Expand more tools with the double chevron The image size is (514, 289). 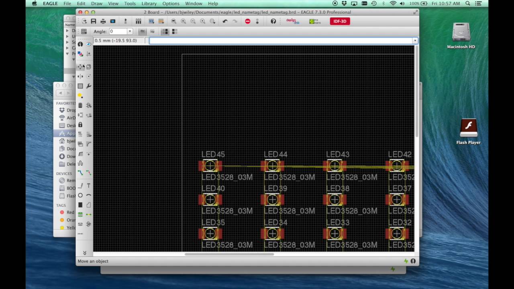[x=84, y=253]
